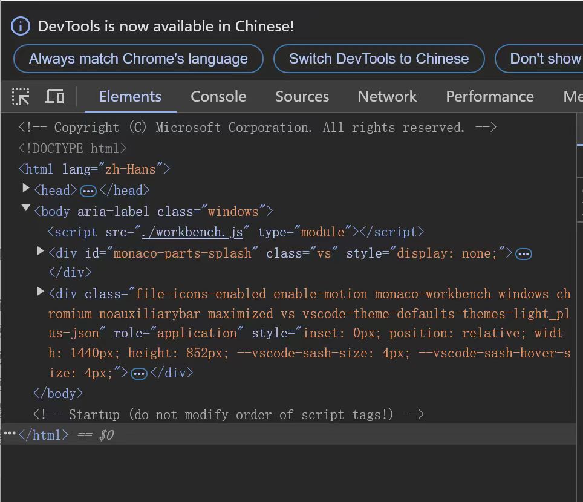Image resolution: width=583 pixels, height=502 pixels.
Task: Select the Performance tab
Action: (x=489, y=97)
